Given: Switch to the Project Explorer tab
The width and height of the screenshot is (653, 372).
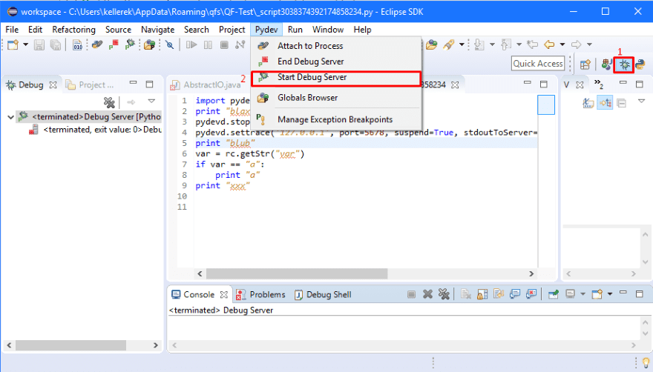Looking at the screenshot, I should [91, 85].
